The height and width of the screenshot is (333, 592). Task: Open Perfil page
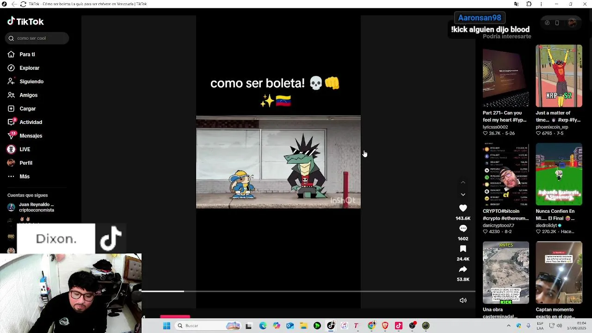tap(26, 163)
